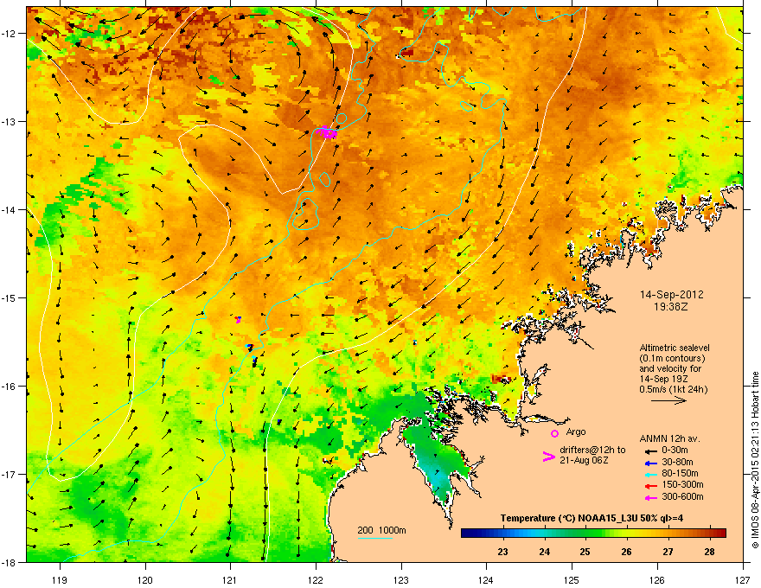Click the longitude axis label 121
The image size is (761, 588).
pos(230,579)
